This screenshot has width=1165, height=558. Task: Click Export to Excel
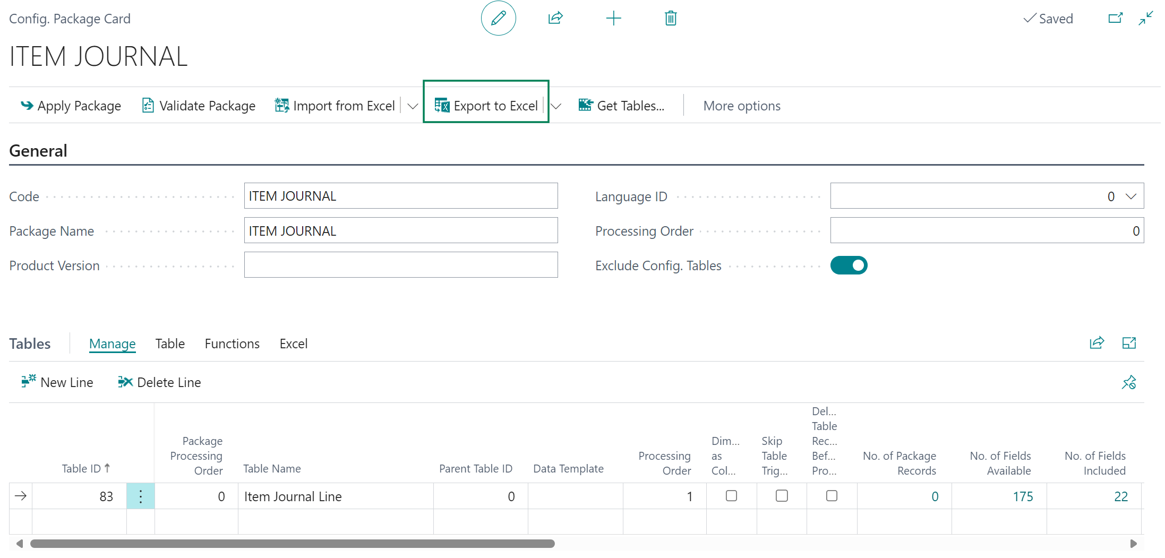point(486,106)
